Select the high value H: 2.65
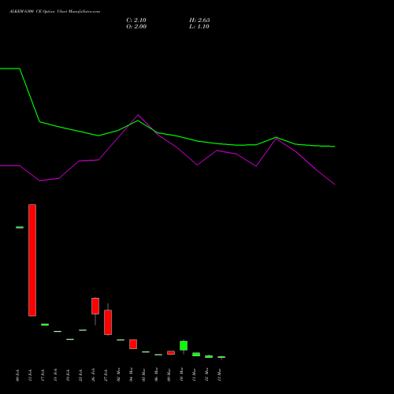The width and height of the screenshot is (394, 394). coord(199,20)
